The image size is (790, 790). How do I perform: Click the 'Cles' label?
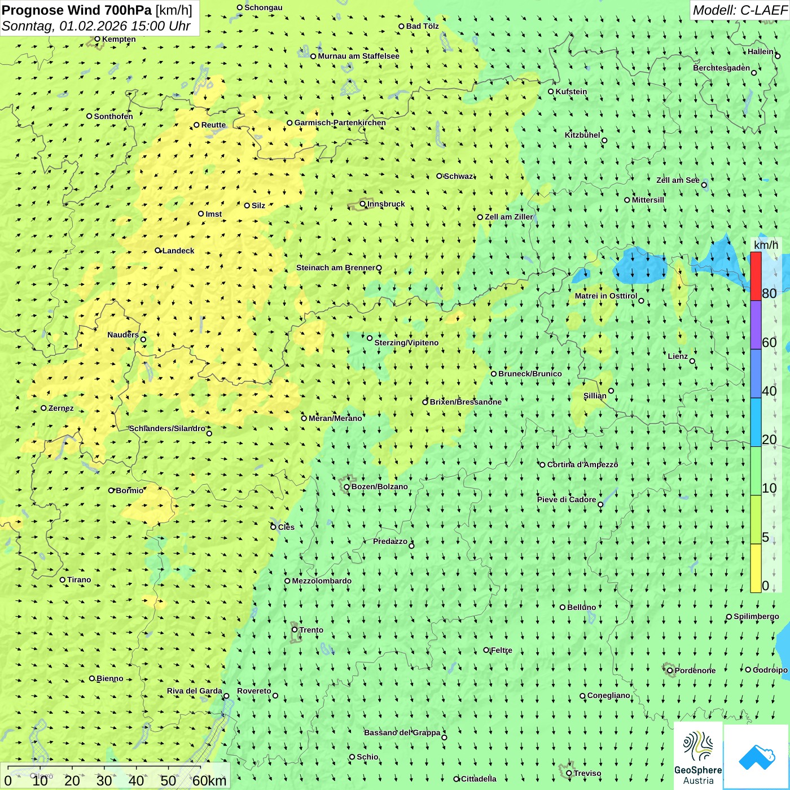[286, 527]
